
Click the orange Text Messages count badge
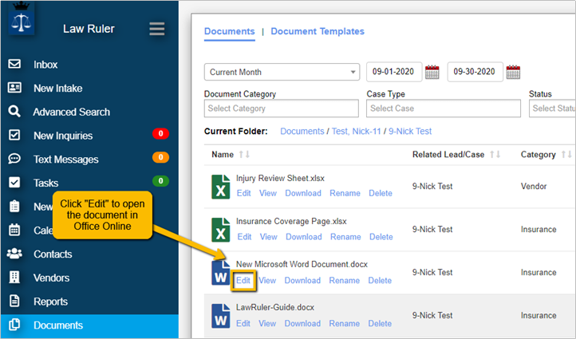(x=161, y=157)
